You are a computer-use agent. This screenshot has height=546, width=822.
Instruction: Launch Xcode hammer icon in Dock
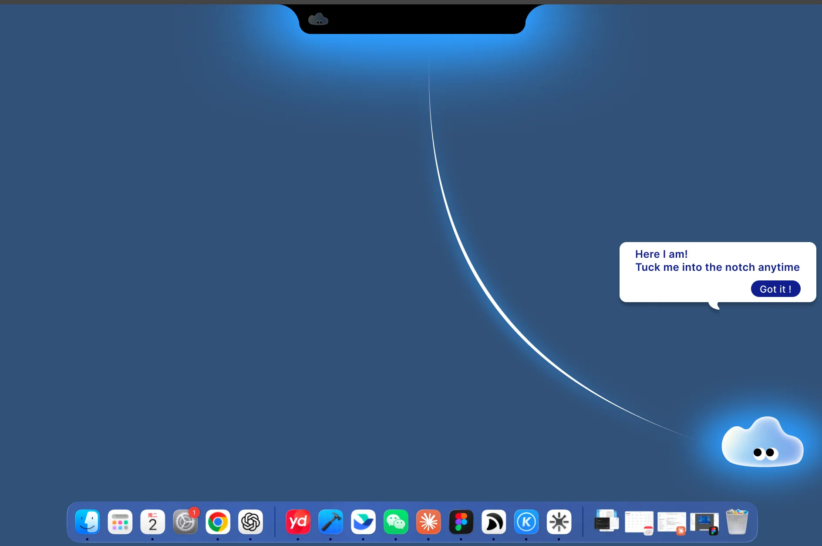click(x=331, y=522)
